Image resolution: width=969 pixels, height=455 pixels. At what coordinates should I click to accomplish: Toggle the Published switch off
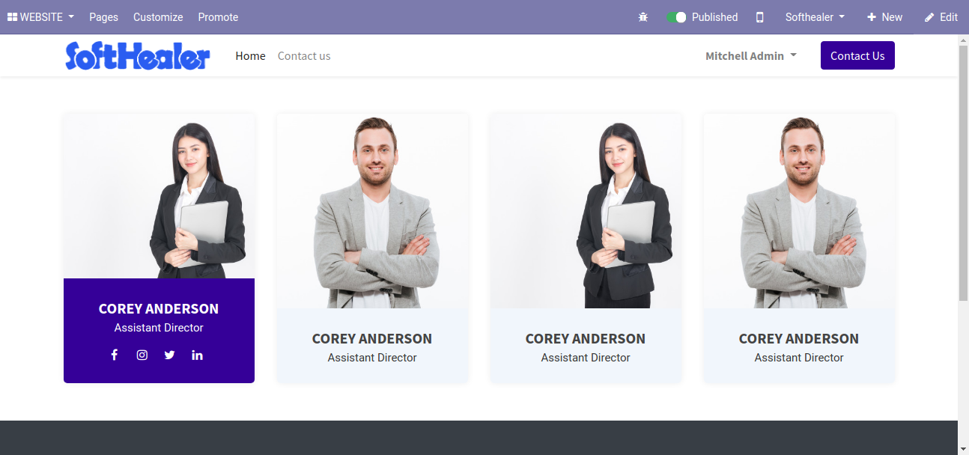click(677, 17)
